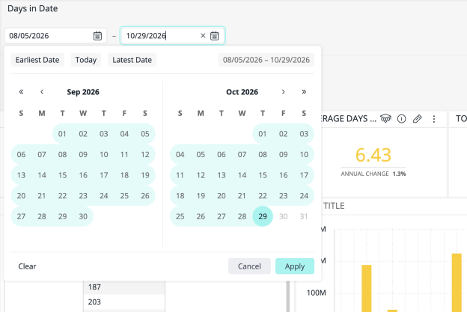Edit widget with pencil icon
Screen dimensions: 467x312
[x=418, y=119]
